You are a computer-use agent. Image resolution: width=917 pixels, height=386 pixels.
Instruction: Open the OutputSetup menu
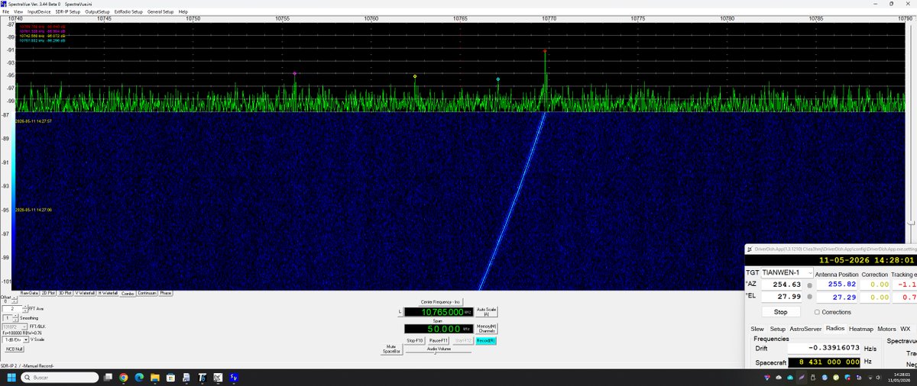98,12
